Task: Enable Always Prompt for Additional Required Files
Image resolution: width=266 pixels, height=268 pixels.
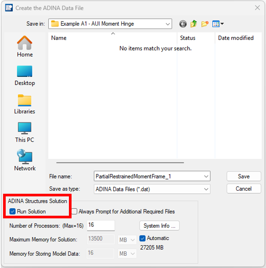Action: 74,211
